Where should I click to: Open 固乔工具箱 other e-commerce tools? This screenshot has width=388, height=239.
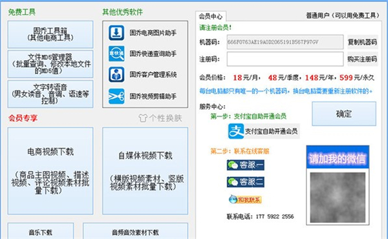tap(50, 34)
